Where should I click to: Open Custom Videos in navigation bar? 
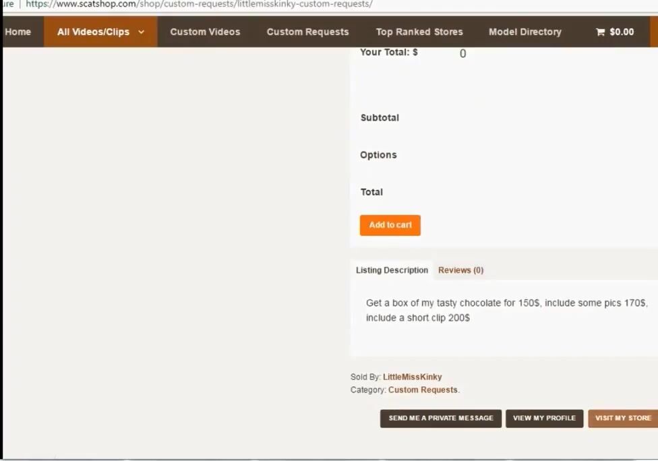click(205, 32)
